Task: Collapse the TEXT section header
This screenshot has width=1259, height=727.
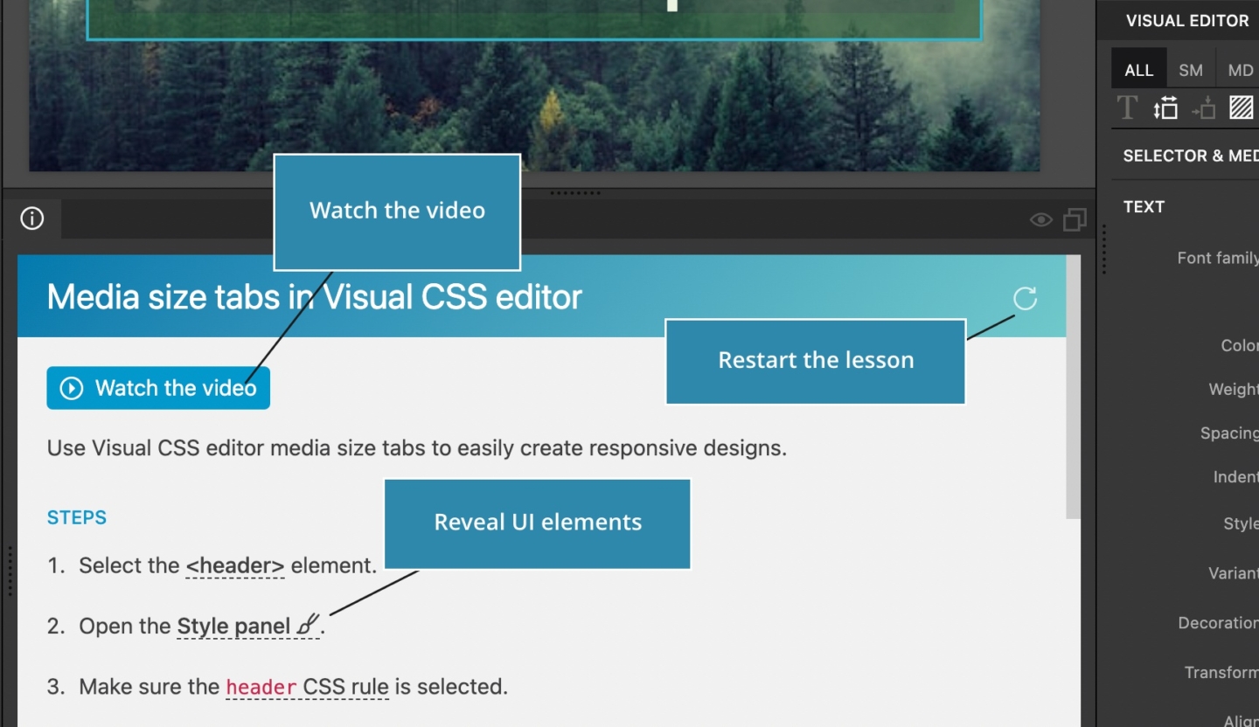Action: 1144,207
